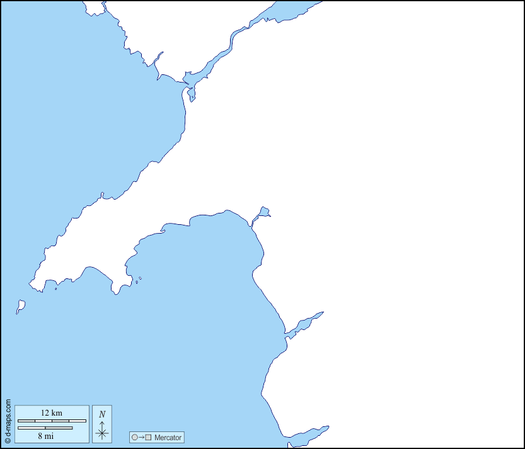Click the small pond beside the bay's northeast shore

(x=264, y=211)
